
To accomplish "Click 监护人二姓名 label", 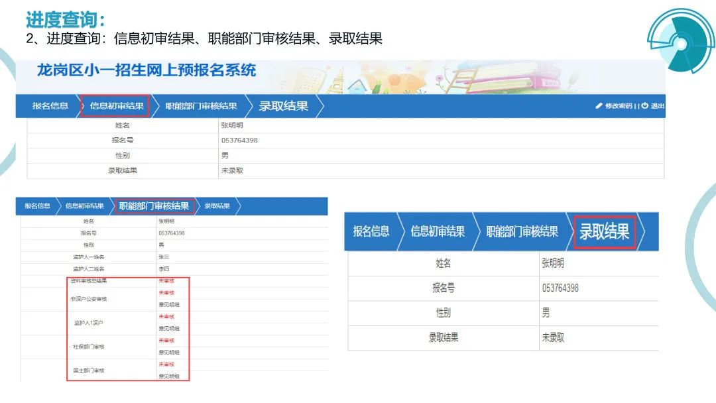I will [89, 269].
